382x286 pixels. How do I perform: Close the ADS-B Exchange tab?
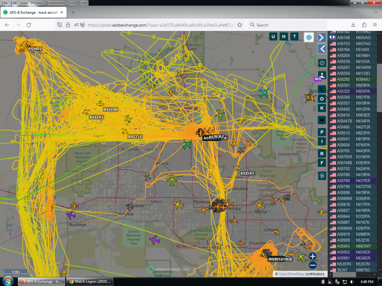62,12
